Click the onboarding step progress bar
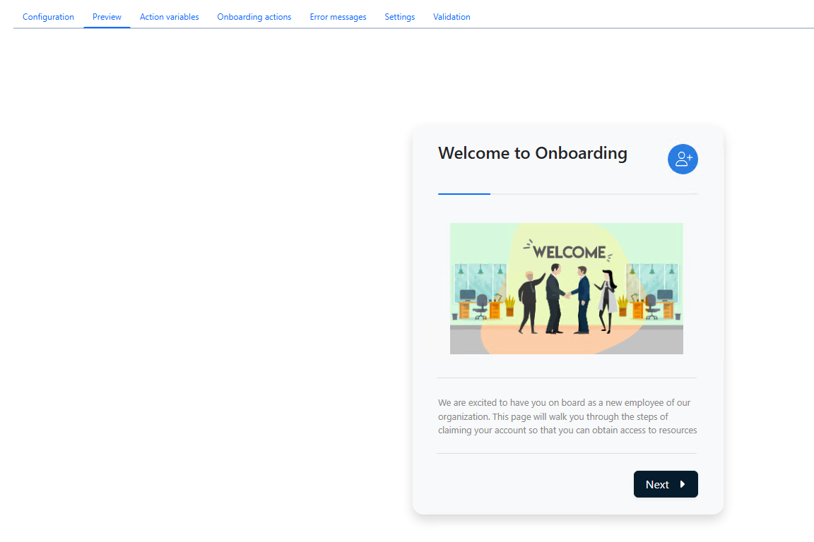The height and width of the screenshot is (542, 814). click(x=567, y=193)
